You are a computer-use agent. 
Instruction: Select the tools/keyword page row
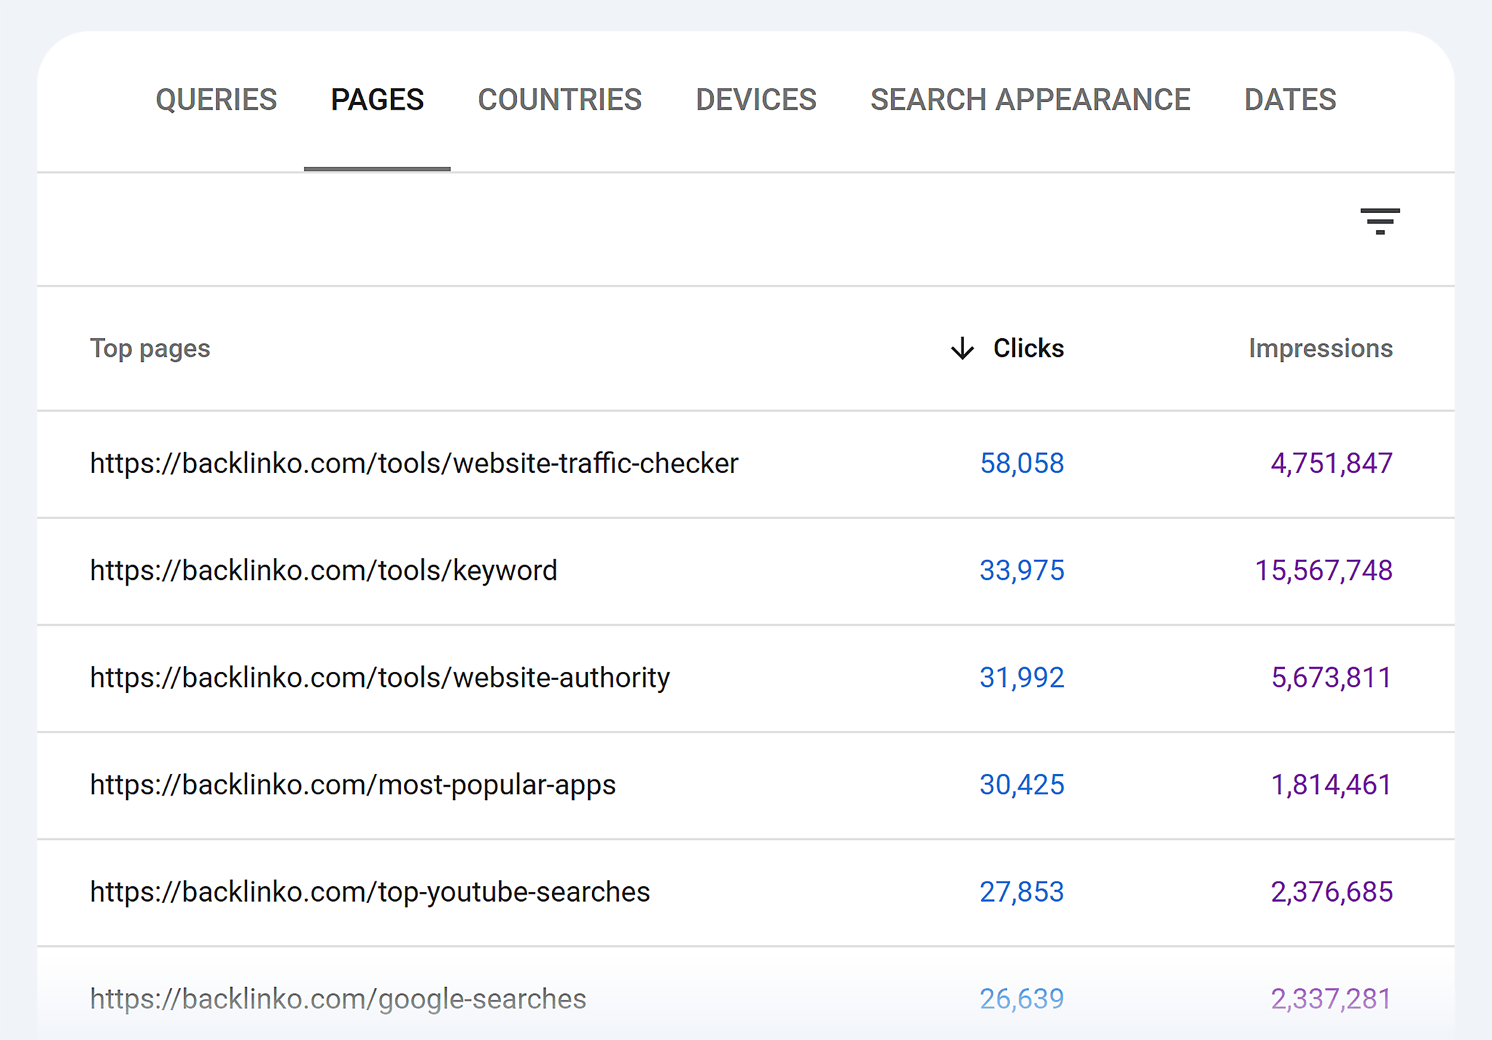click(323, 571)
